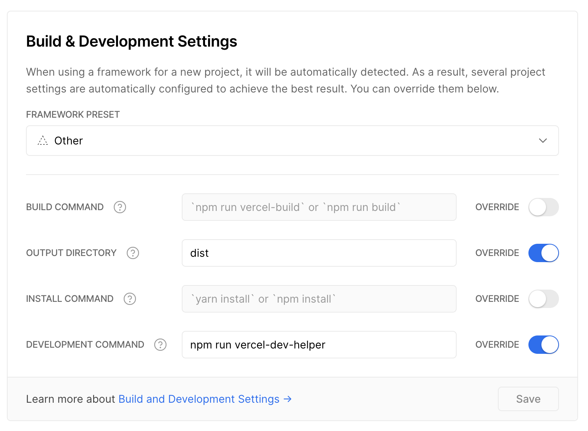The width and height of the screenshot is (588, 431).
Task: Disable the override toggle for Output Directory
Action: (x=543, y=253)
